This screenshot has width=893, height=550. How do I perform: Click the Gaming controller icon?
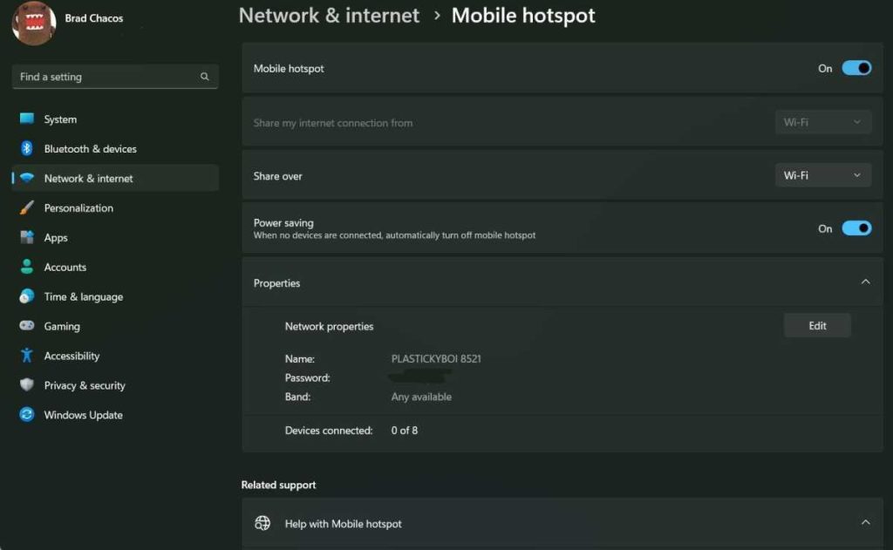point(27,327)
